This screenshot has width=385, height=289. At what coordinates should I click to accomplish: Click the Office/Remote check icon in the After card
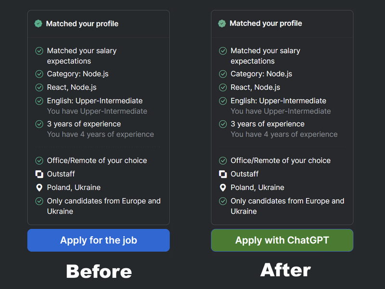click(x=223, y=160)
